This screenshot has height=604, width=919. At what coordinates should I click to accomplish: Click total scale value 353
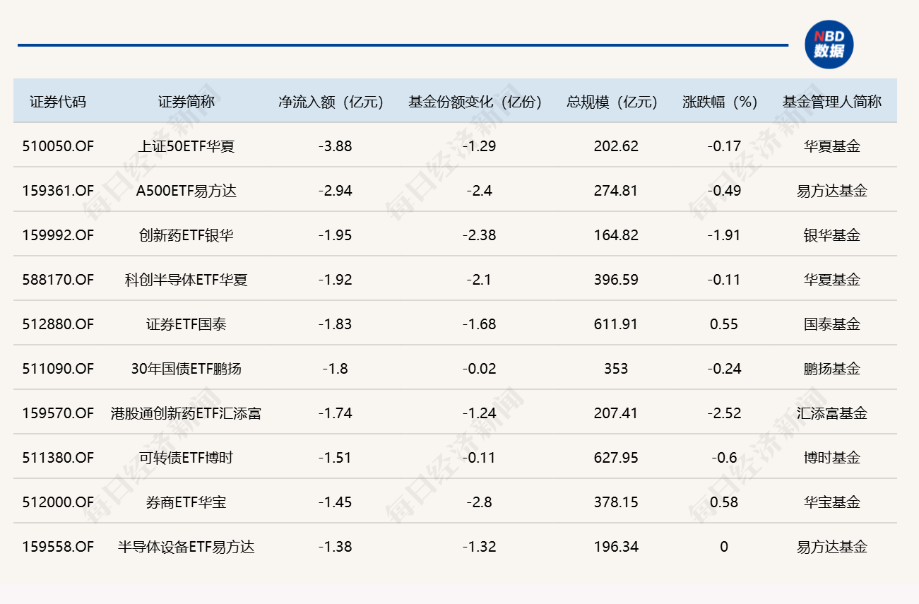pos(616,369)
